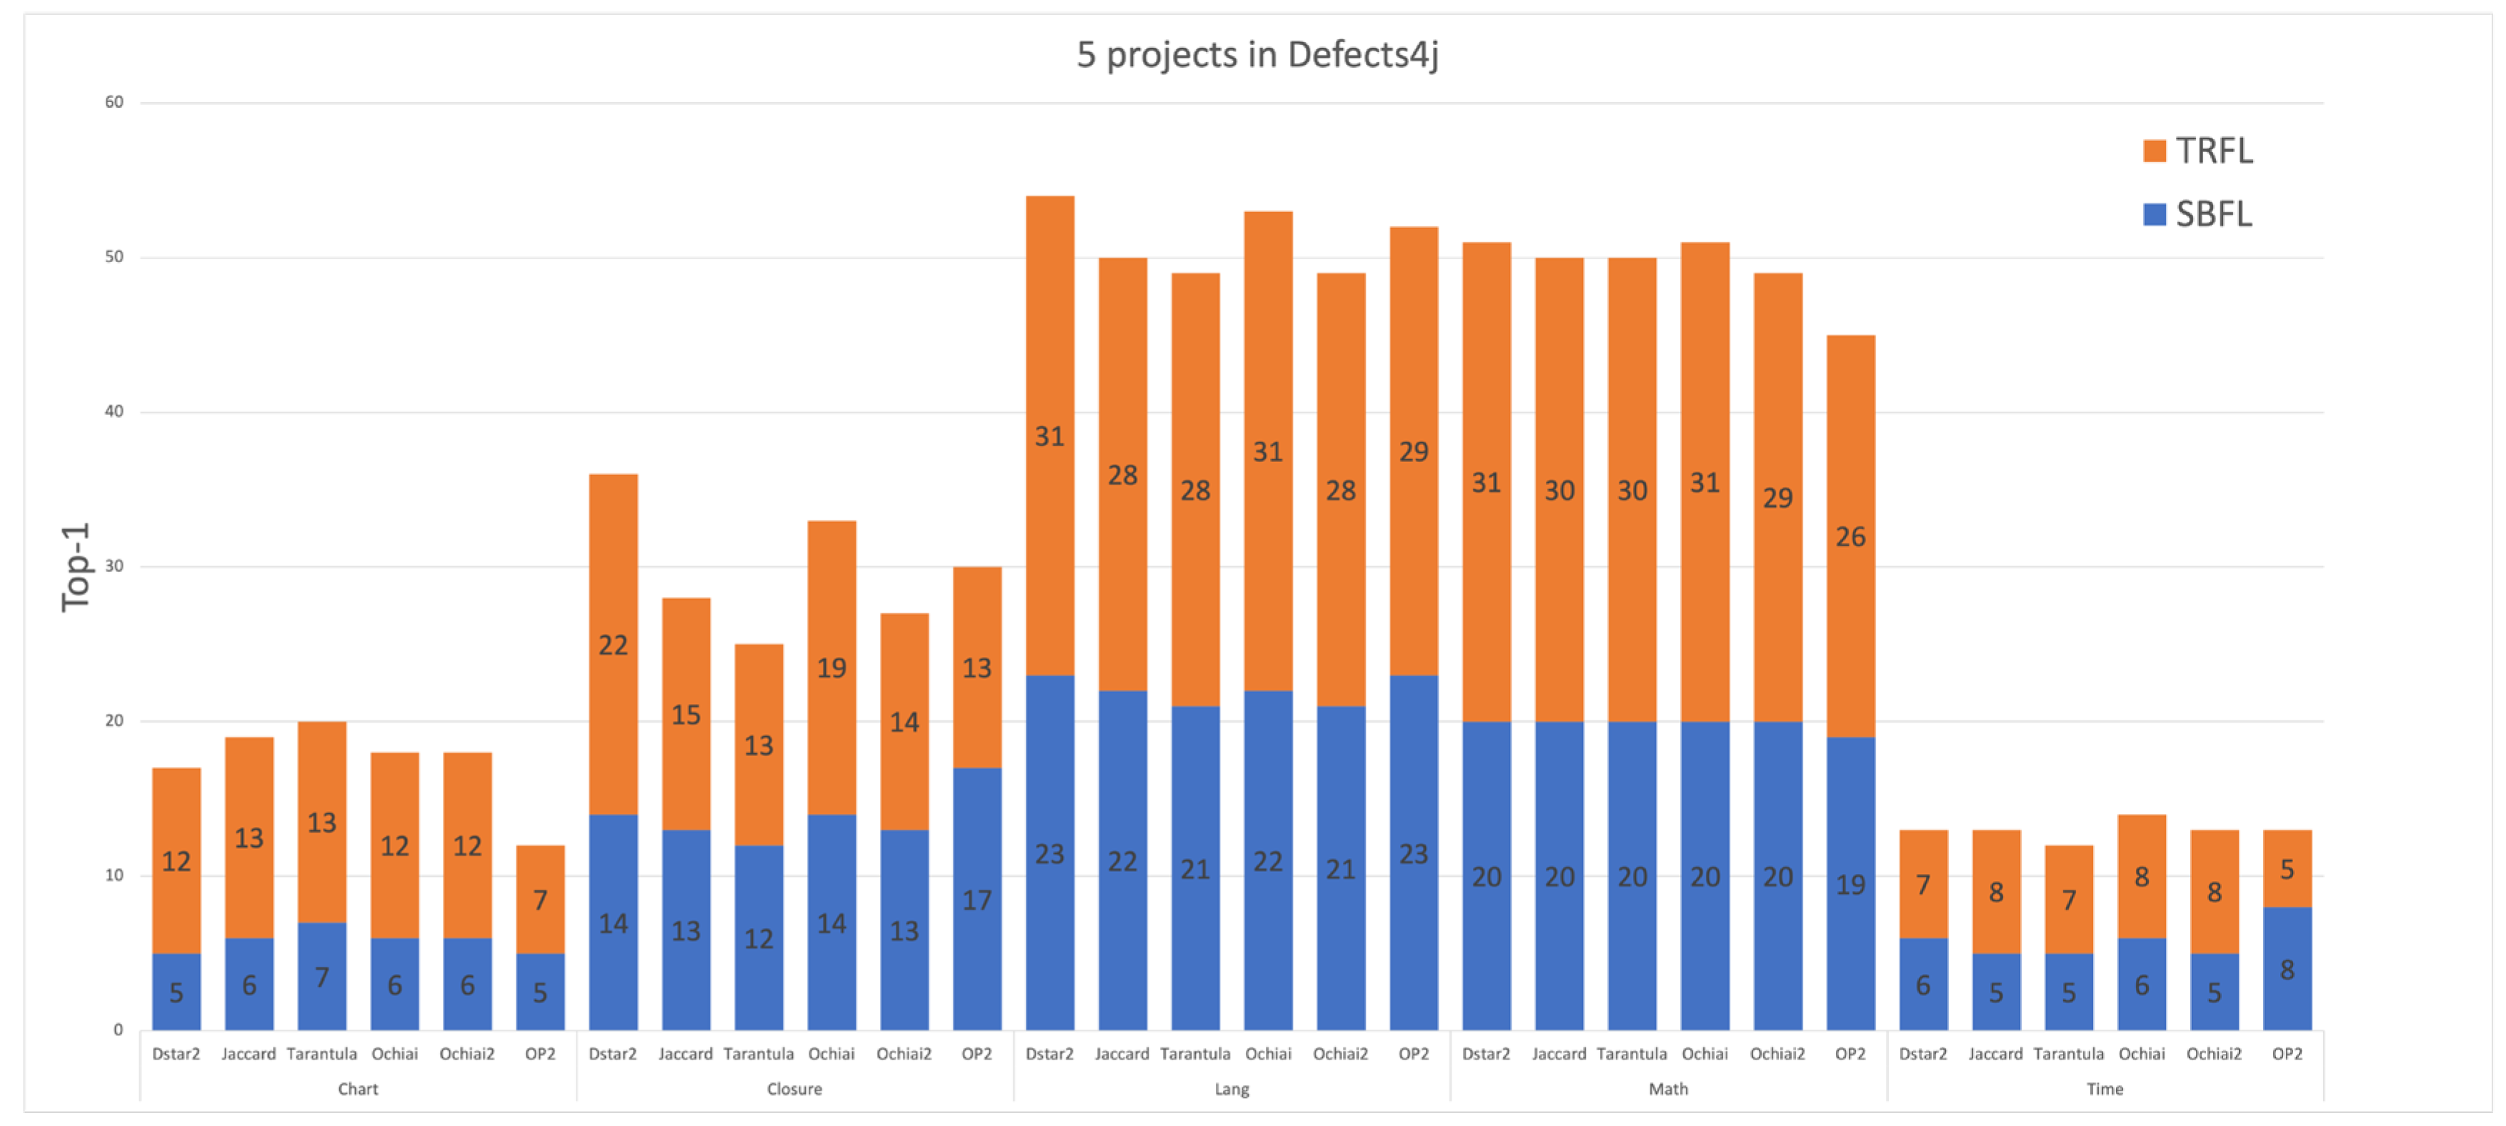
Task: Click the orange TRFL legend swatch
Action: click(2153, 151)
